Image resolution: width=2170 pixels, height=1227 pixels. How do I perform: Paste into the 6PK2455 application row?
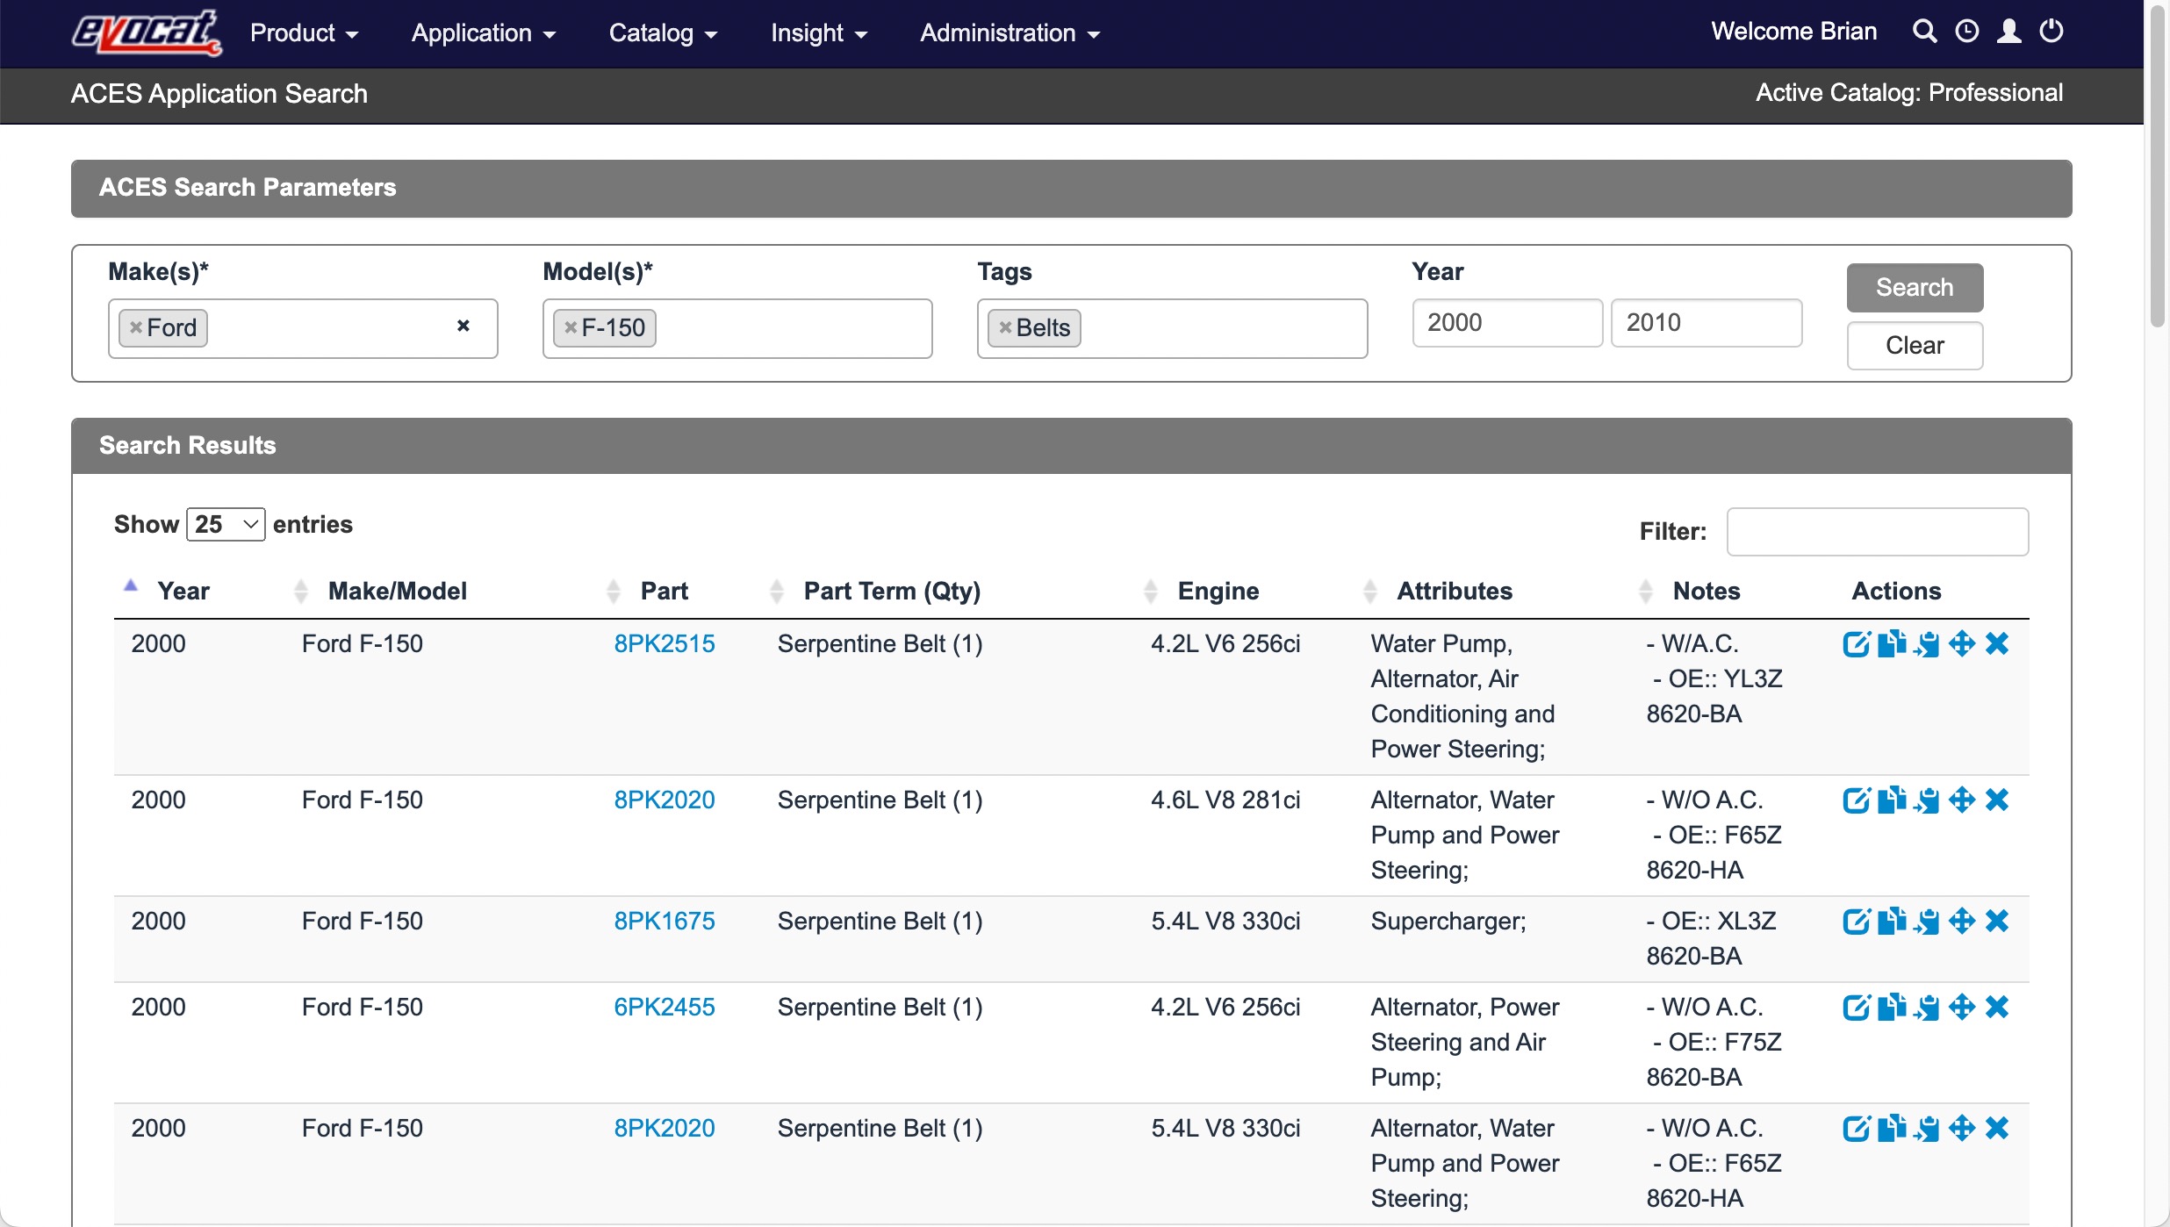(1927, 1007)
